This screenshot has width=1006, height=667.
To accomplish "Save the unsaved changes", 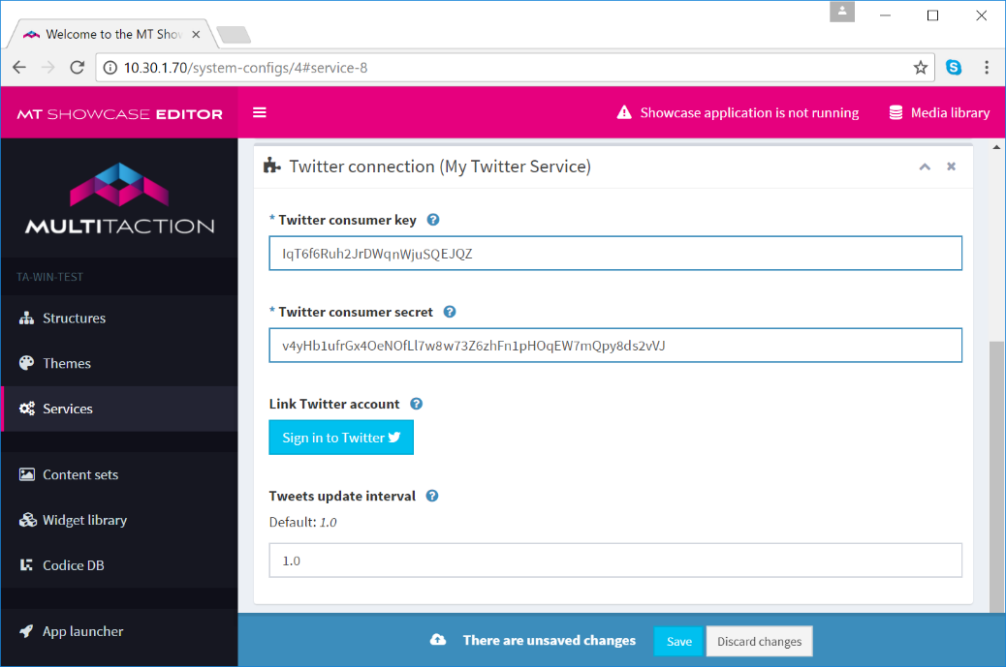I will coord(677,641).
